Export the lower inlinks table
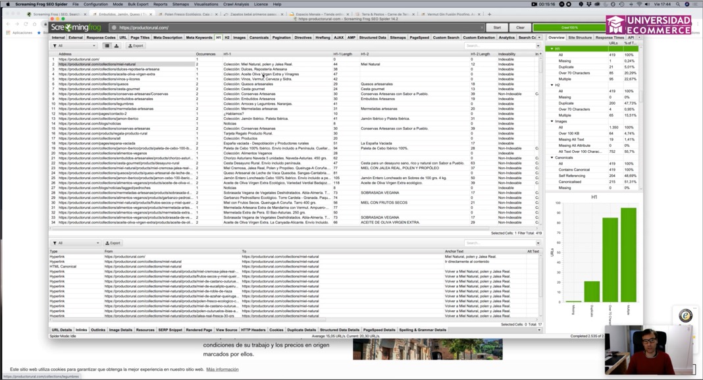This screenshot has width=703, height=380. pos(113,243)
